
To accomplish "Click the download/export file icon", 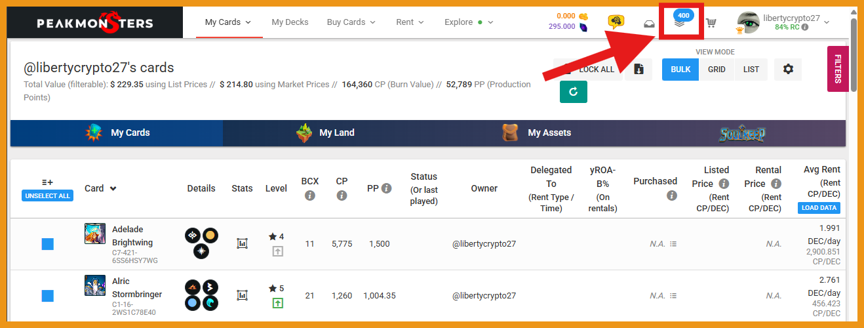I will pos(638,70).
